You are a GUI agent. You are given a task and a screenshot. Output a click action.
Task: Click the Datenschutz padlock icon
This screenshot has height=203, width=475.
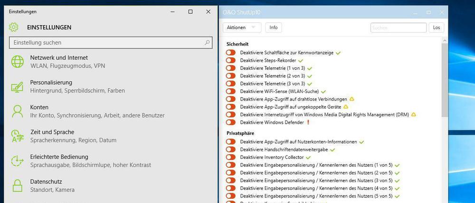17,186
